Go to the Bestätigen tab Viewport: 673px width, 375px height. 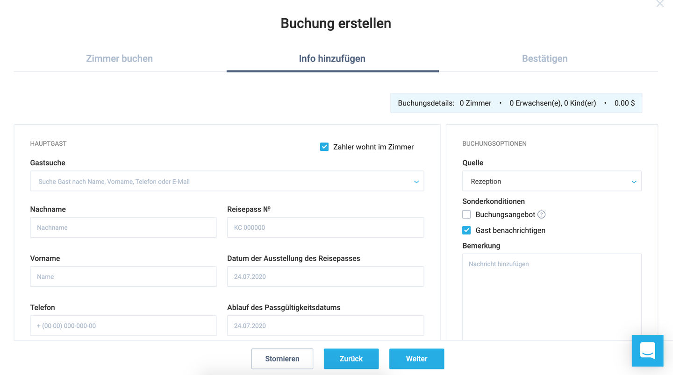(545, 58)
